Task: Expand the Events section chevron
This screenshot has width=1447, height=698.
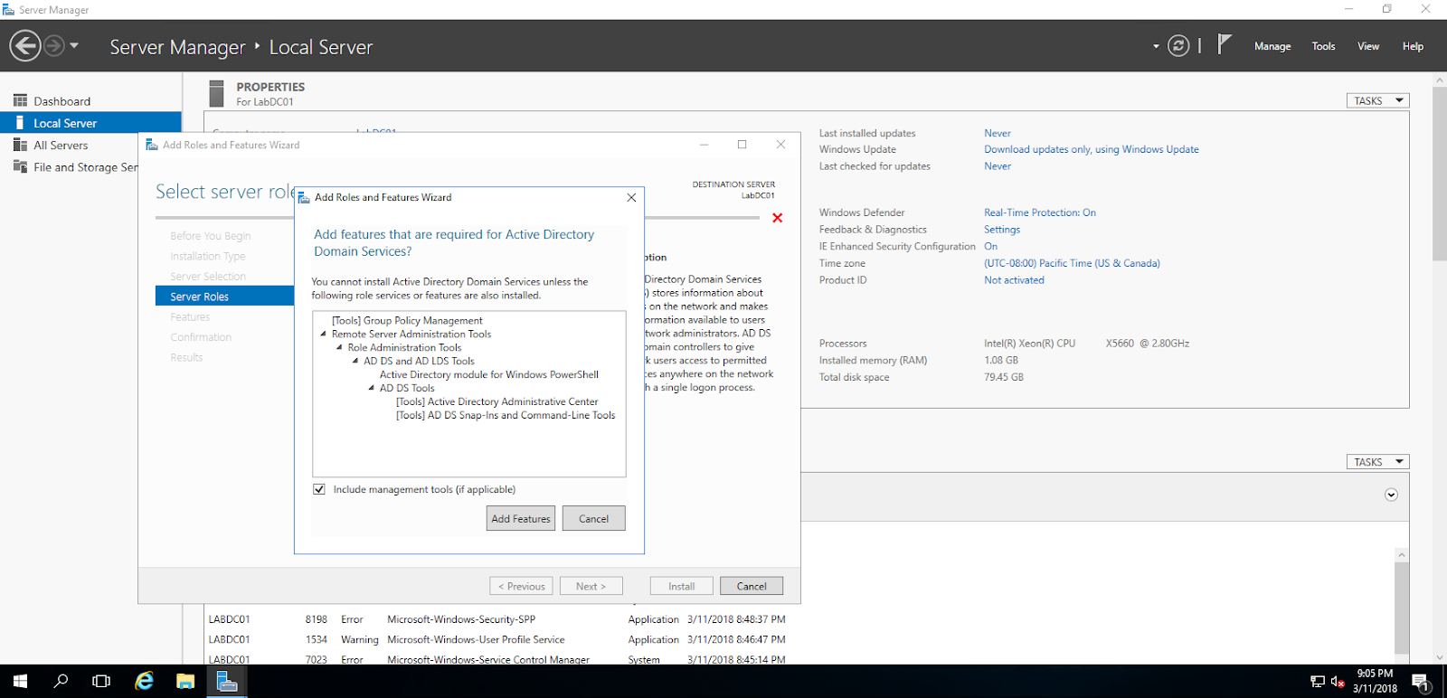Action: (1391, 495)
